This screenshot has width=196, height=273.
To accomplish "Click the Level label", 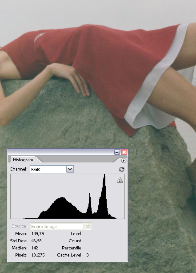I will pos(76,234).
